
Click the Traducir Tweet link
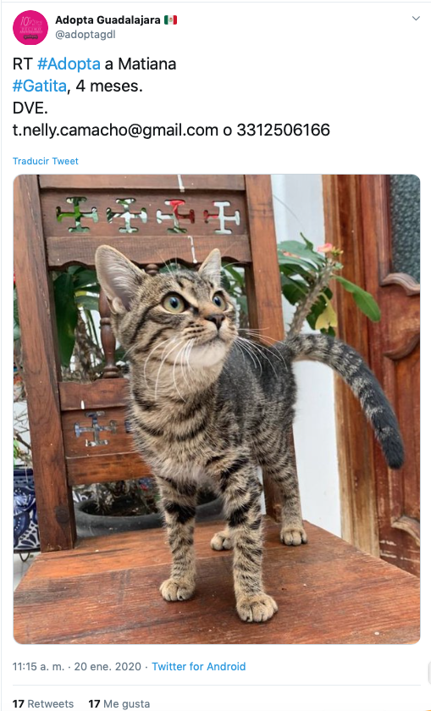46,161
